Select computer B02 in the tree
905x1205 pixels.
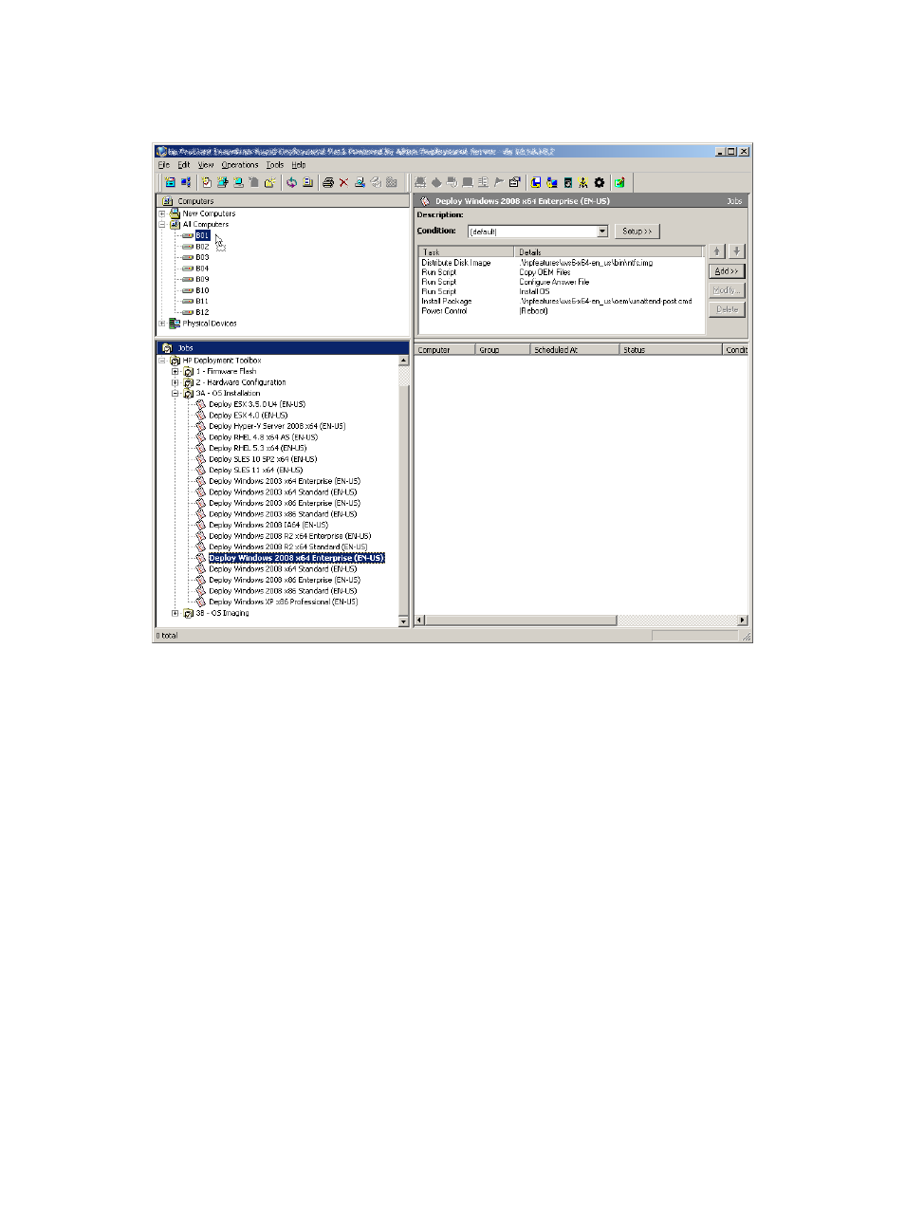pos(202,247)
